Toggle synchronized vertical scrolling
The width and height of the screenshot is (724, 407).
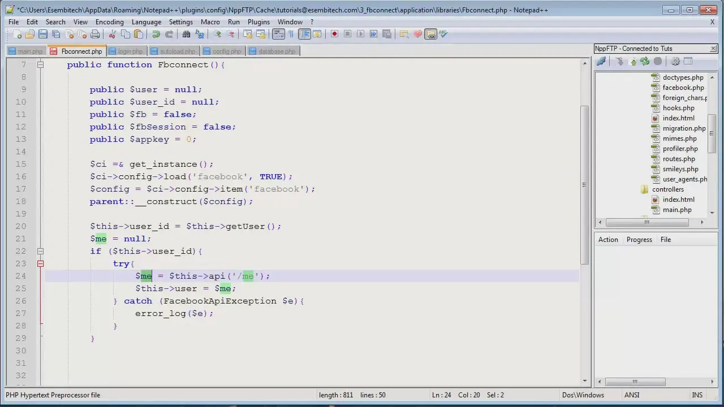tap(248, 34)
